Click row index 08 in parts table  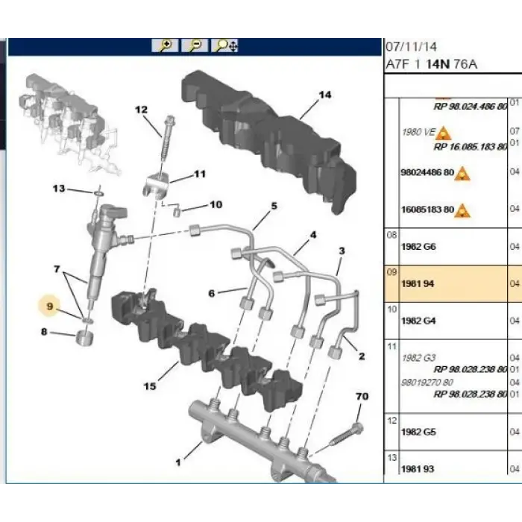point(391,235)
